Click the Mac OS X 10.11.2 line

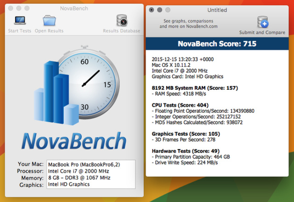point(171,65)
